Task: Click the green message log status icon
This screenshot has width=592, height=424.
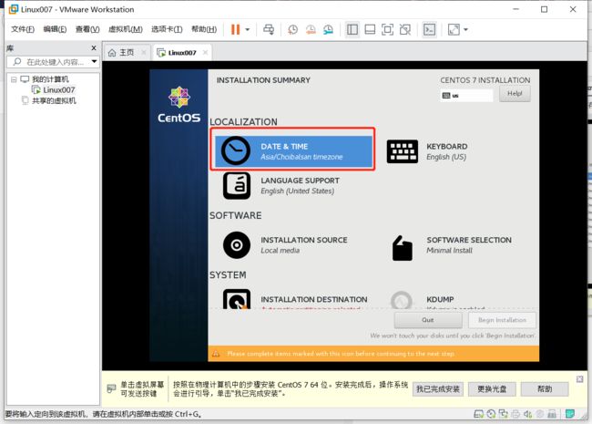Action: tap(570, 414)
